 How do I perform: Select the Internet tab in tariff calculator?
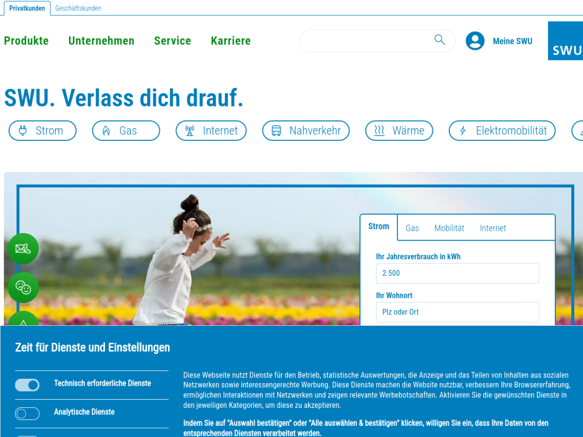493,228
